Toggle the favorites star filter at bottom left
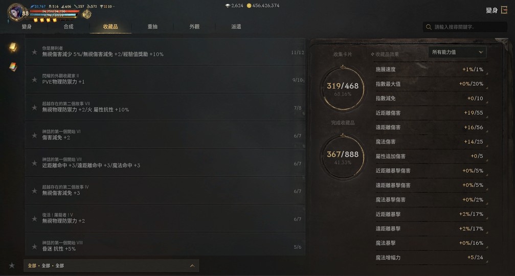 (x=12, y=265)
